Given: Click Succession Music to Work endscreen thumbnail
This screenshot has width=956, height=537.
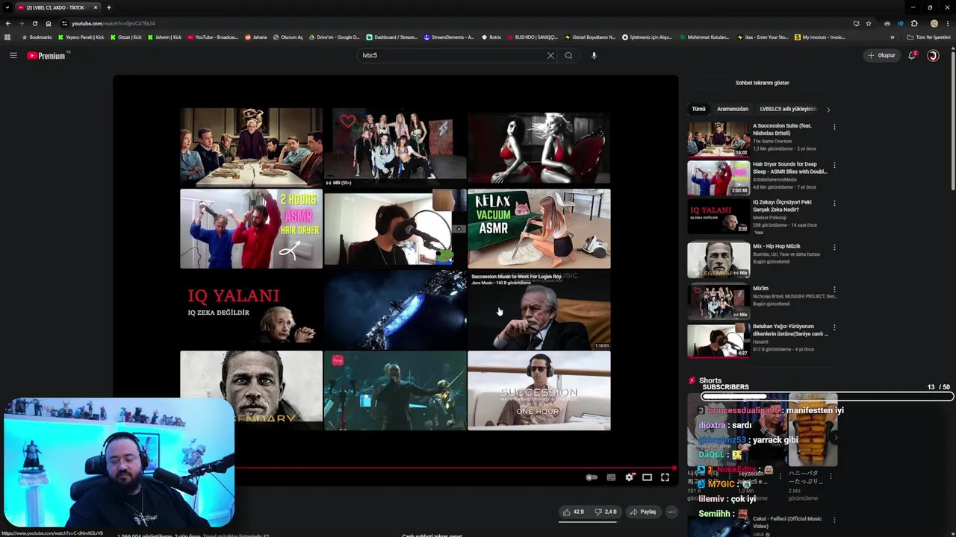Looking at the screenshot, I should coord(538,310).
